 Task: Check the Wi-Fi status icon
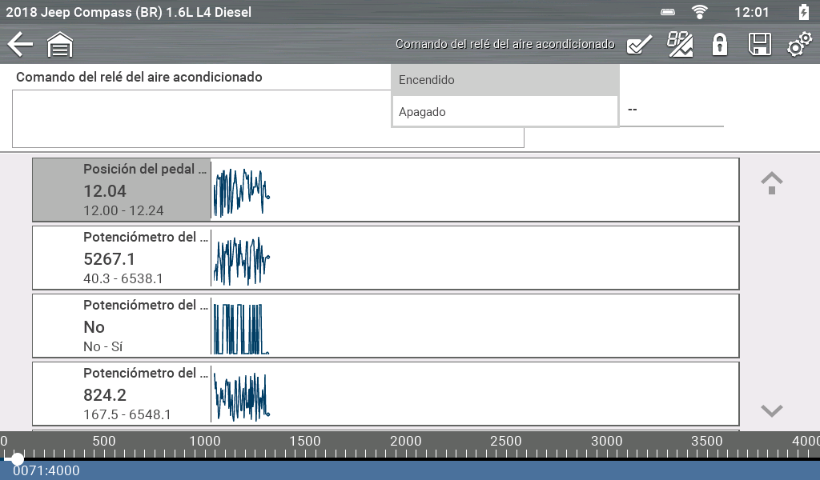coord(701,12)
